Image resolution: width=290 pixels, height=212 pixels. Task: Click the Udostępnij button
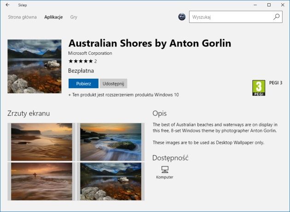113,84
